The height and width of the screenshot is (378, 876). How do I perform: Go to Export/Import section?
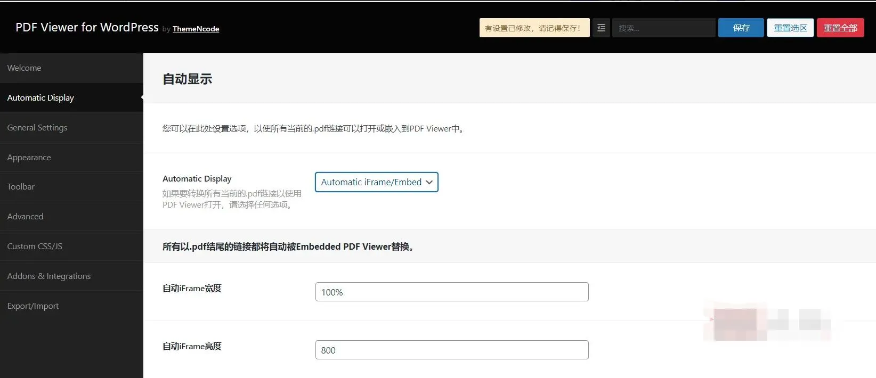pos(71,306)
